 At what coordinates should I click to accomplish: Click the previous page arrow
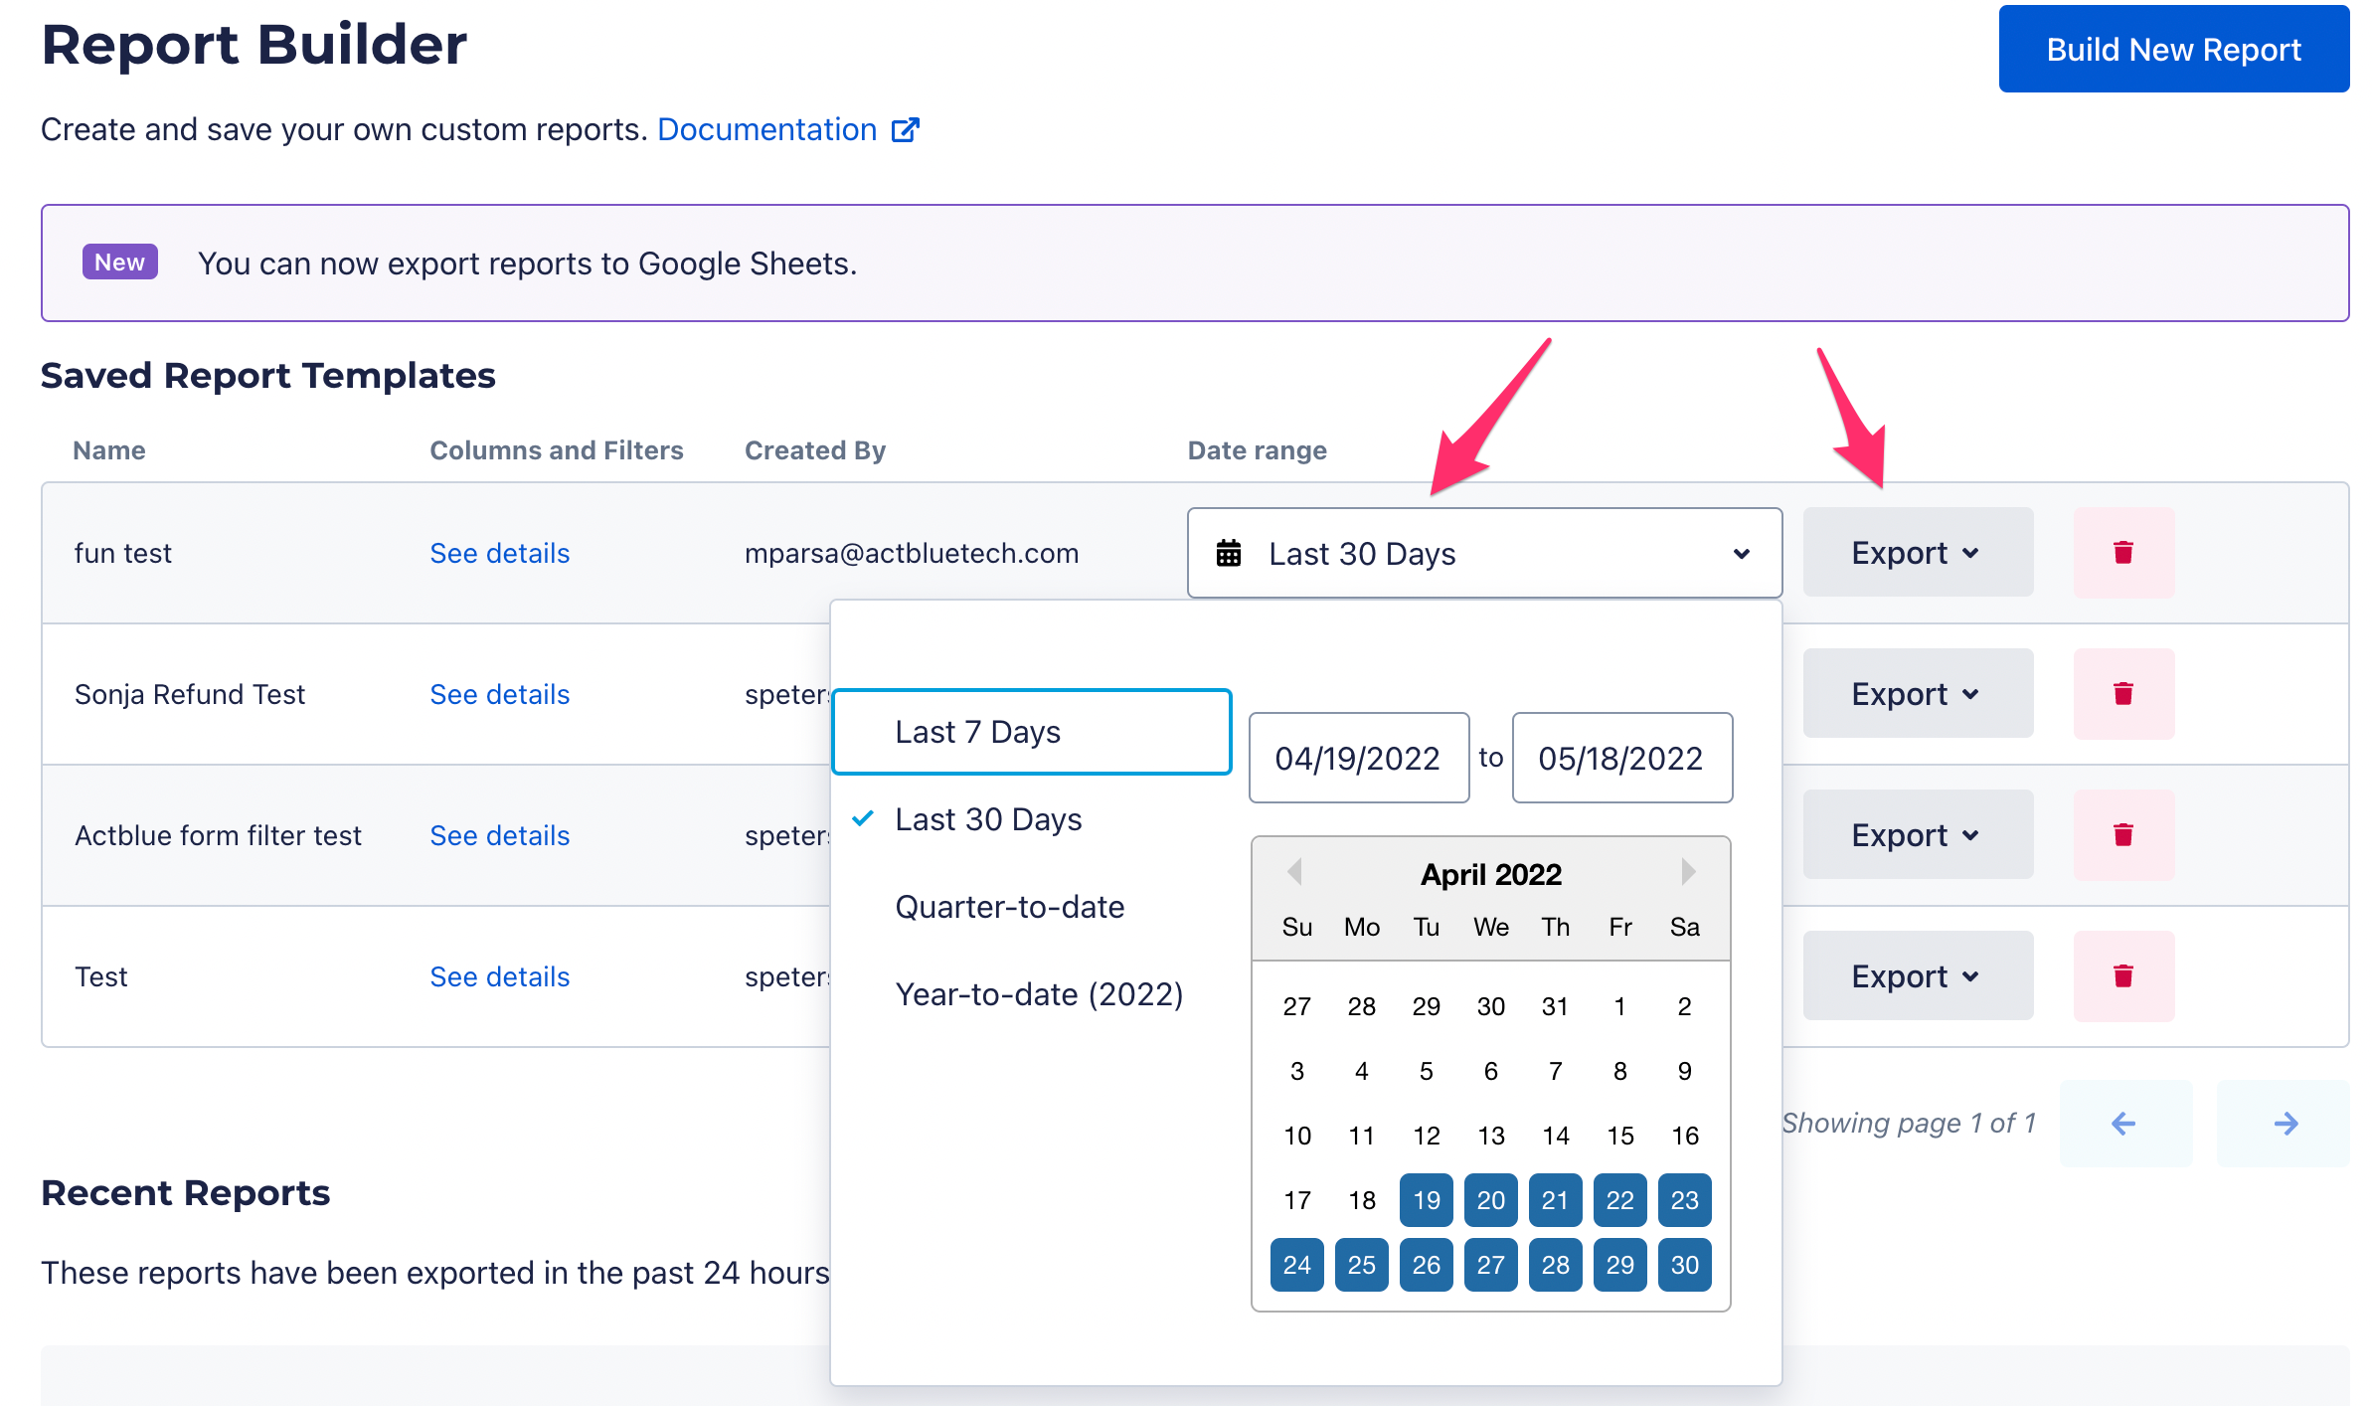[2124, 1124]
